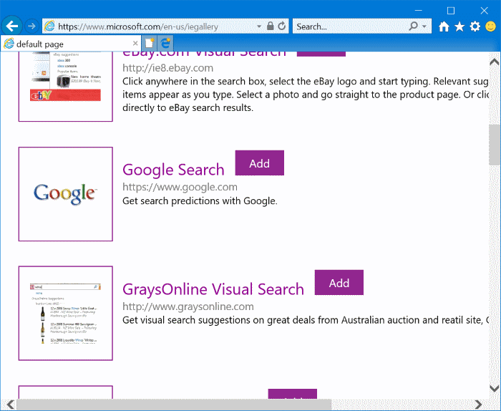
Task: Click the vertical scrollbar down arrow
Action: coord(495,388)
